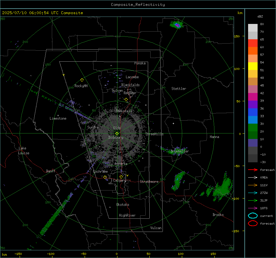This screenshot has height=258, width=276.
Task: Click the Brooks city label
Action: click(x=218, y=215)
